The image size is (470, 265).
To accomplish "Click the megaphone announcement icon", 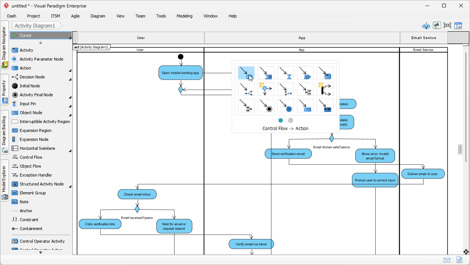I will [437, 25].
